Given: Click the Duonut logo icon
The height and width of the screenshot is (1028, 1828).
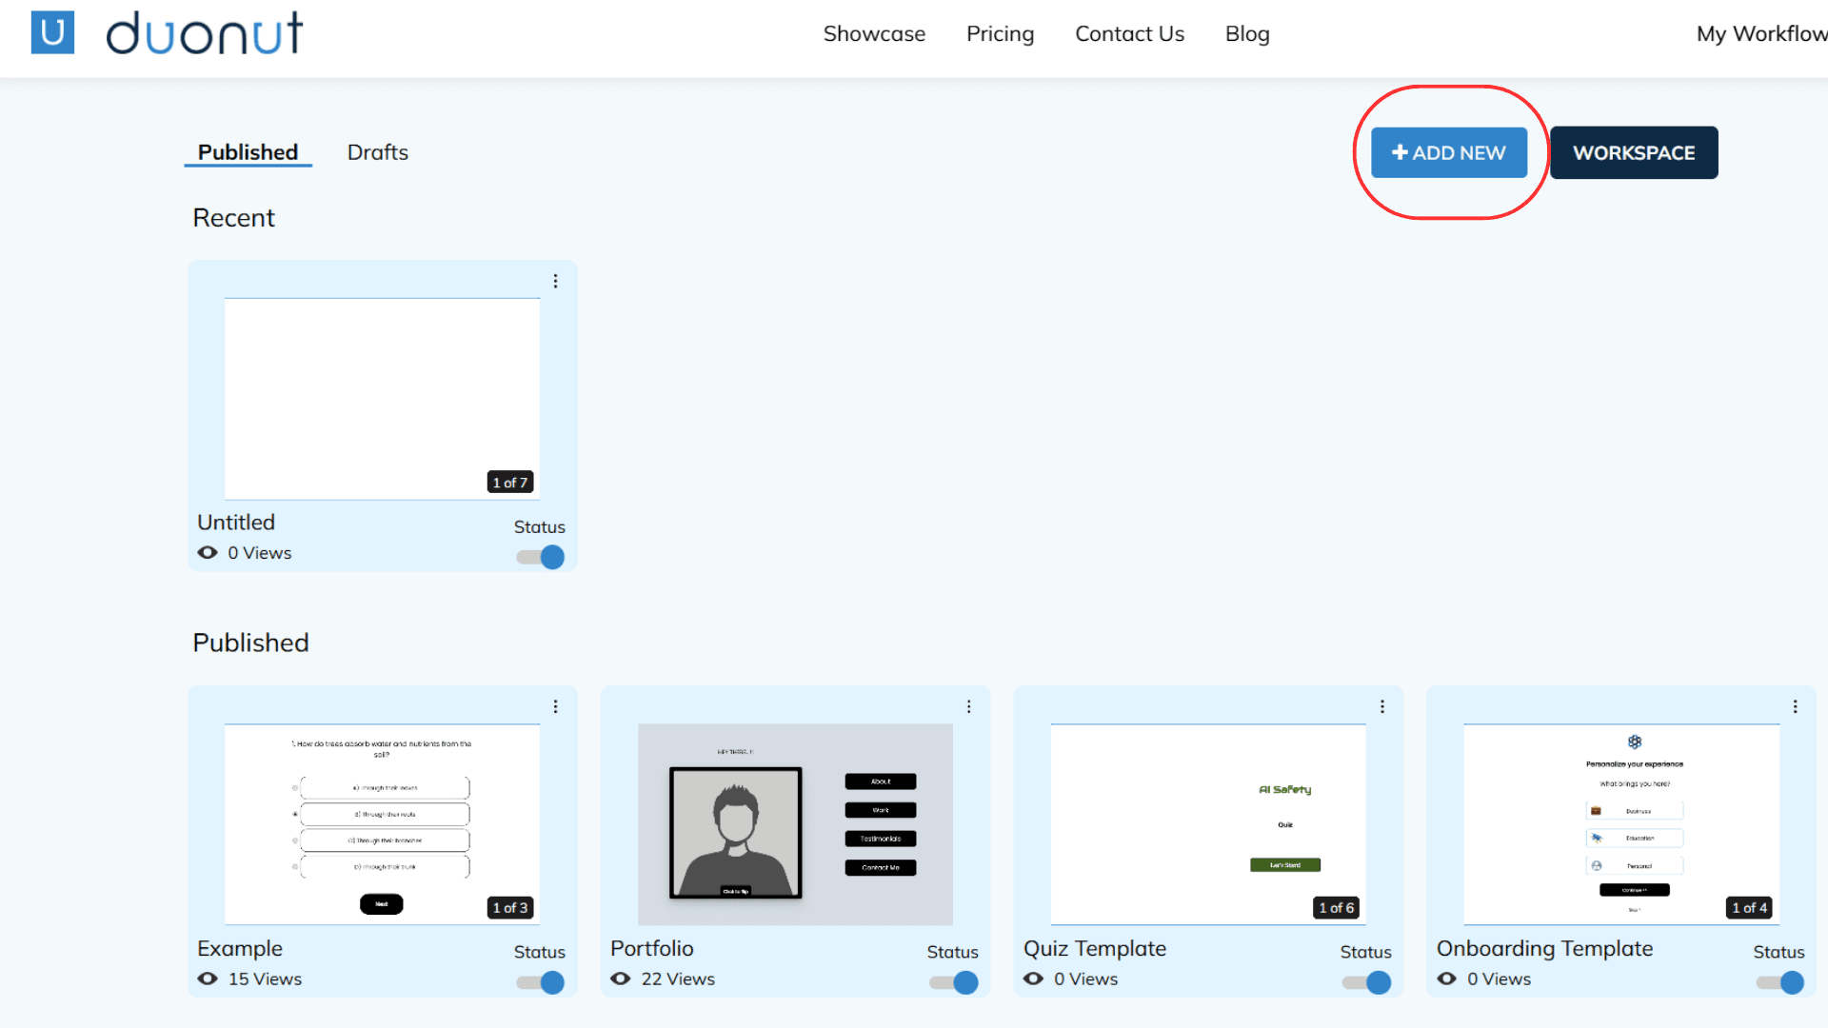Looking at the screenshot, I should coord(52,32).
